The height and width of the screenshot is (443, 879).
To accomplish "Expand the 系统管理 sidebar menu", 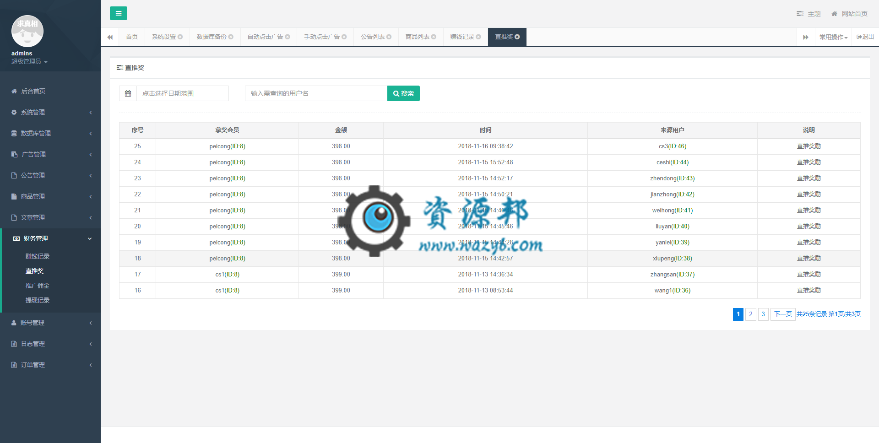I will [x=50, y=112].
